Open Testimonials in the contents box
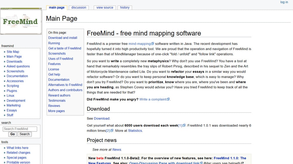 click(x=57, y=100)
